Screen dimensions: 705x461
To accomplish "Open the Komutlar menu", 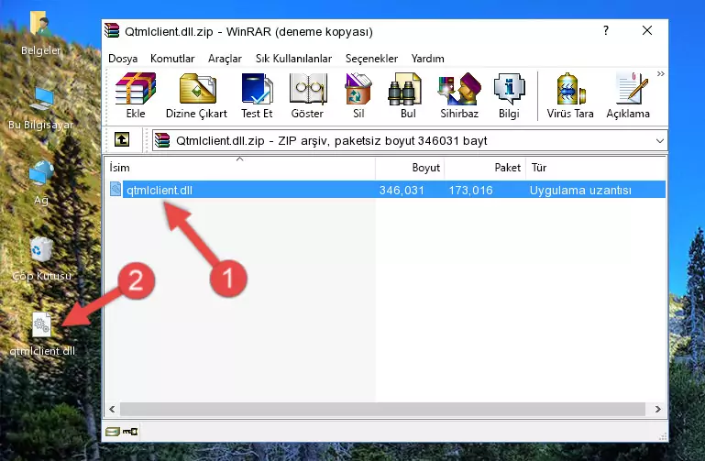I will pos(172,59).
